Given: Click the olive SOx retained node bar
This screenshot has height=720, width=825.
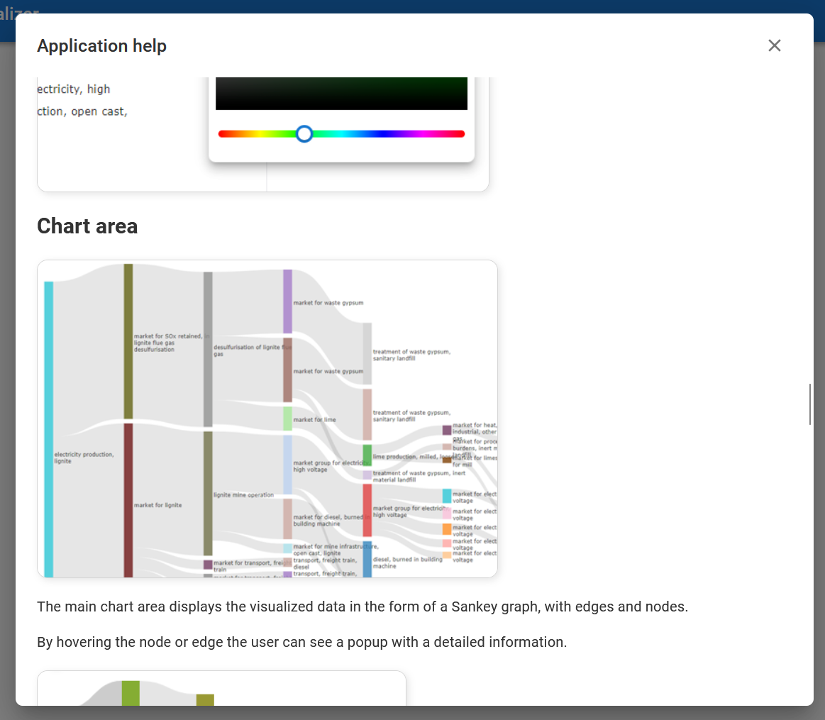Looking at the screenshot, I should click(x=128, y=341).
